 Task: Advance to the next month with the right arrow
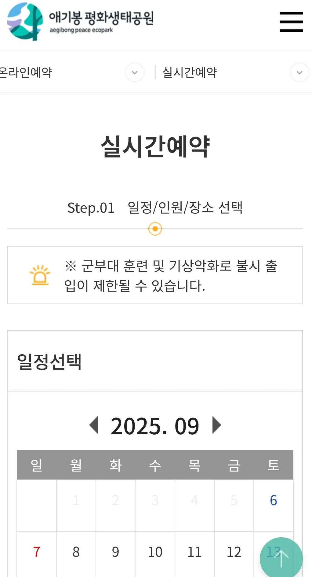pos(217,425)
